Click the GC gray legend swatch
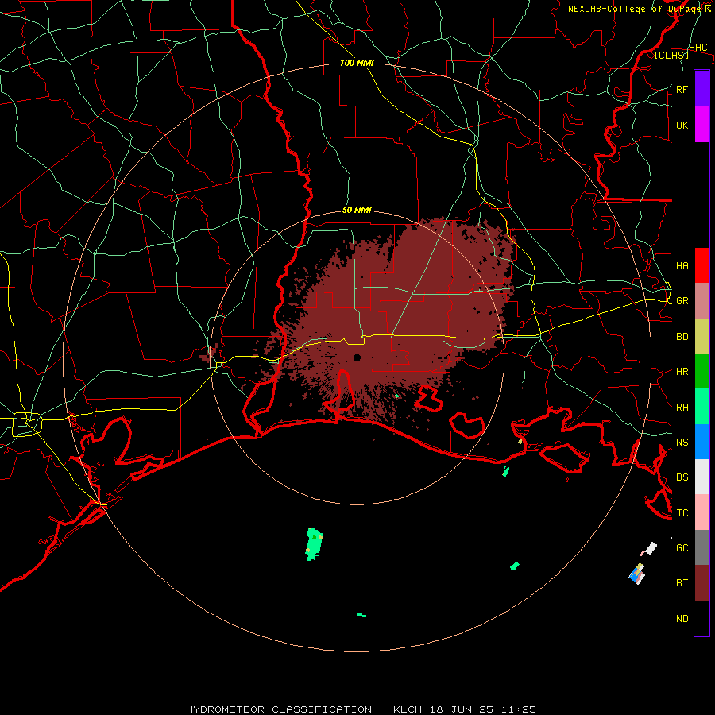The width and height of the screenshot is (715, 715). point(701,547)
